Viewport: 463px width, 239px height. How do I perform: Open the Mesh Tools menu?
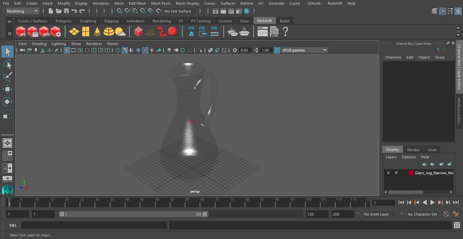pyautogui.click(x=161, y=3)
